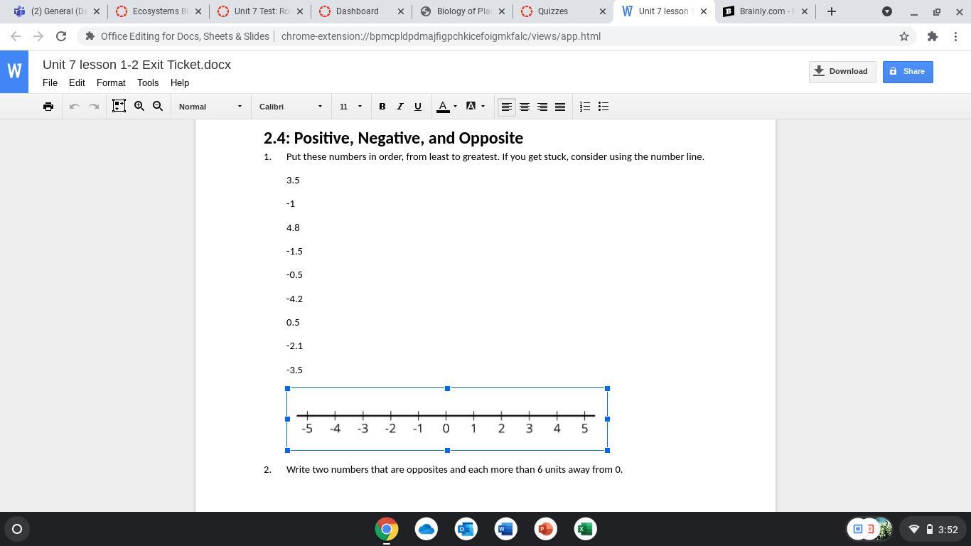971x546 pixels.
Task: Open Word from the shelf
Action: coord(505,529)
